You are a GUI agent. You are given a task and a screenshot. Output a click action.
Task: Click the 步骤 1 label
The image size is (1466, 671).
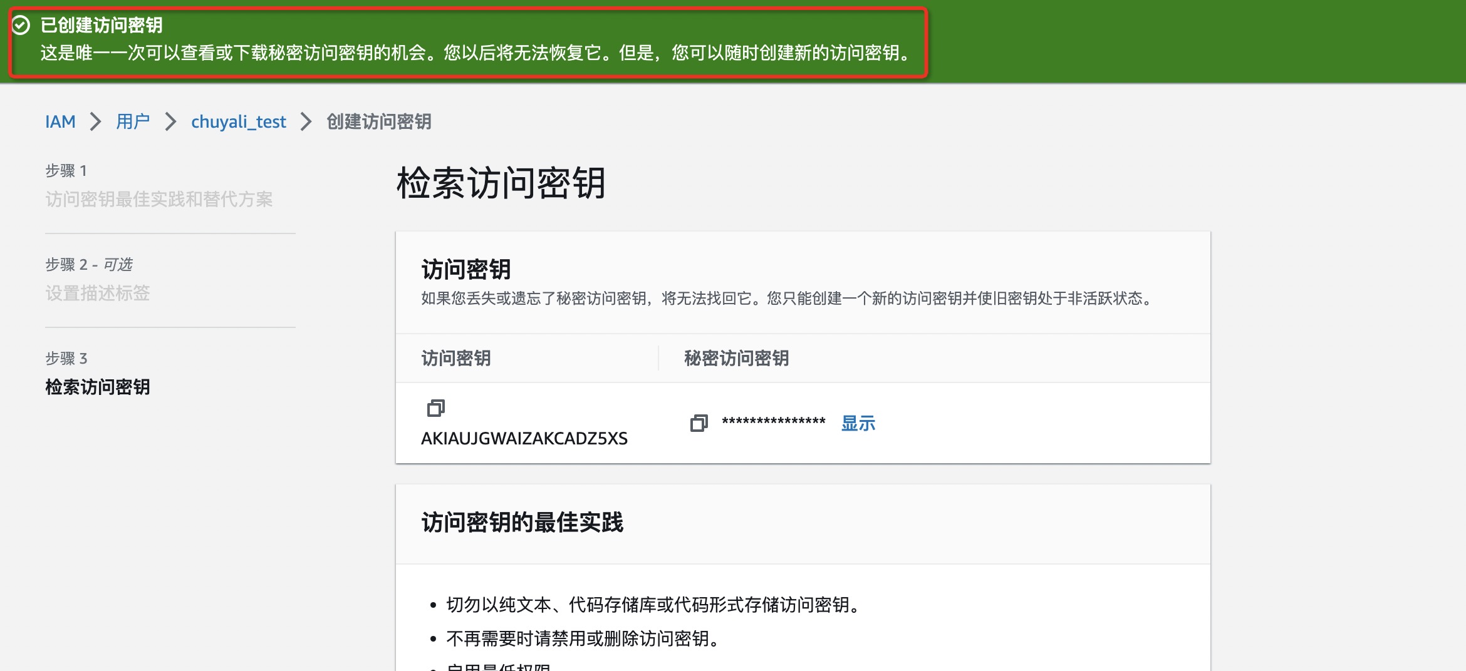[66, 170]
